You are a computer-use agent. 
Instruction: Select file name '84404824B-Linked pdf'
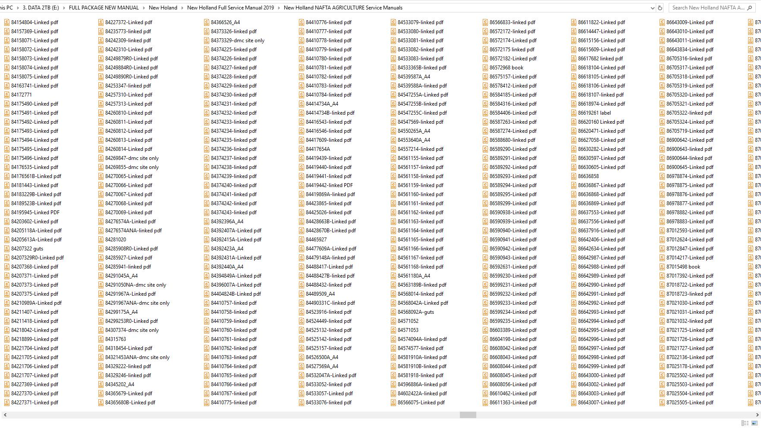click(236, 294)
